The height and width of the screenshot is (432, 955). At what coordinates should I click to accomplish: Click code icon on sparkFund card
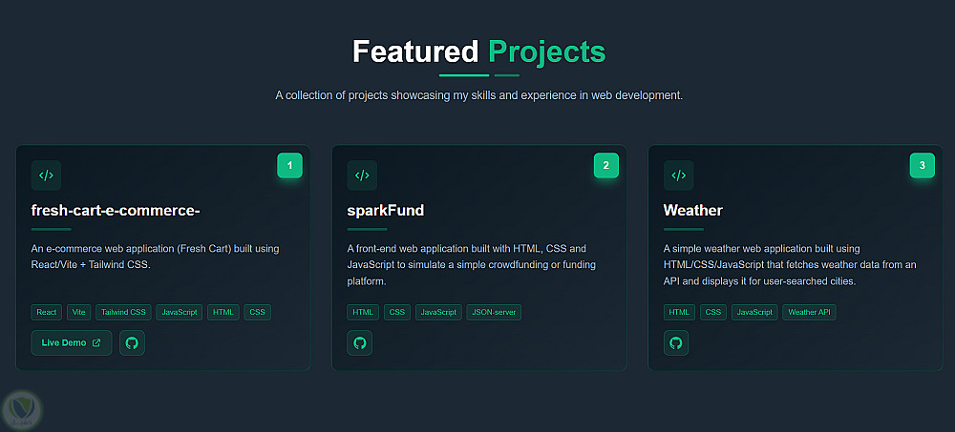[362, 175]
